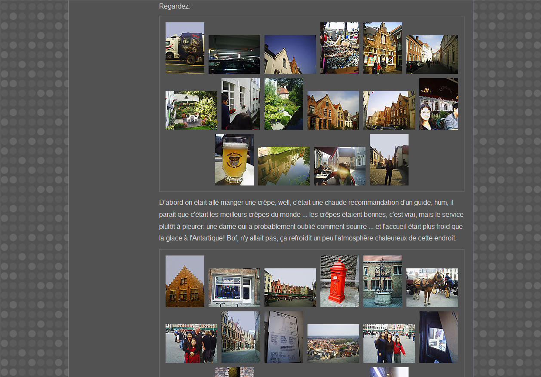
Task: Open the truck photo thumbnail
Action: click(185, 48)
